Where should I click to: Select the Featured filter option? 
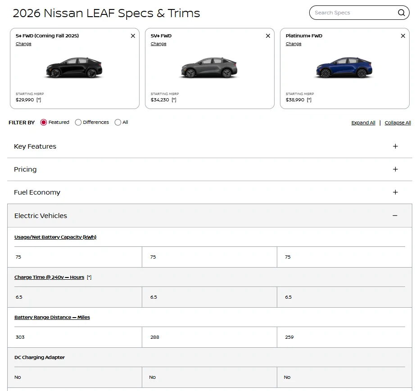point(44,122)
